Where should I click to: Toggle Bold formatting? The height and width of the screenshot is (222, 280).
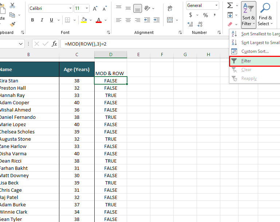32,20
